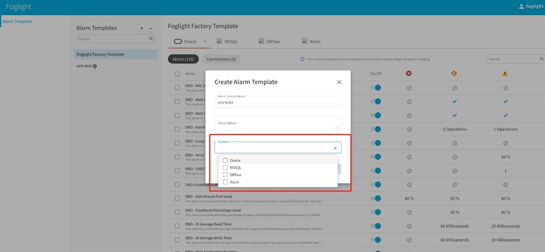Image resolution: width=545 pixels, height=252 pixels.
Task: Check the Oracle domain option
Action: 225,160
